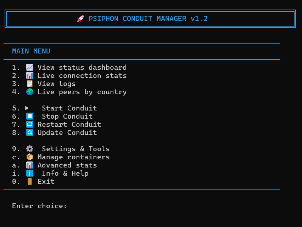The height and width of the screenshot is (227, 302).
Task: Select Exit from the main menu
Action: pos(46,181)
